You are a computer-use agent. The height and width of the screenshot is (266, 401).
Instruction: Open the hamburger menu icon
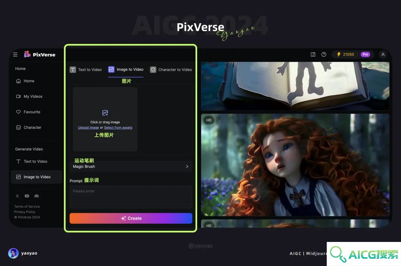15,54
